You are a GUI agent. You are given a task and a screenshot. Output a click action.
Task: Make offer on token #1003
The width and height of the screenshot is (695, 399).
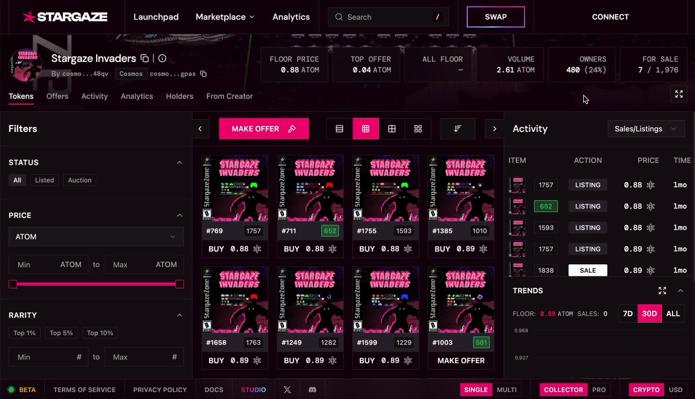[461, 360]
